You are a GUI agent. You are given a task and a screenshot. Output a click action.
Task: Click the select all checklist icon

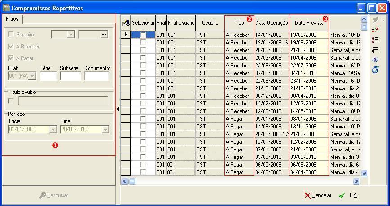click(x=375, y=40)
